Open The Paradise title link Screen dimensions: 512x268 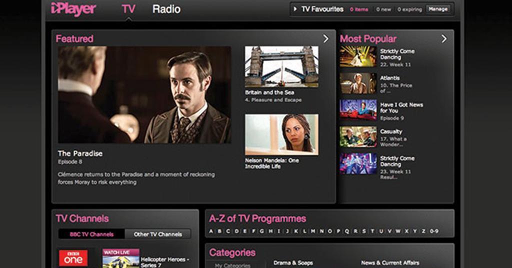(x=80, y=153)
